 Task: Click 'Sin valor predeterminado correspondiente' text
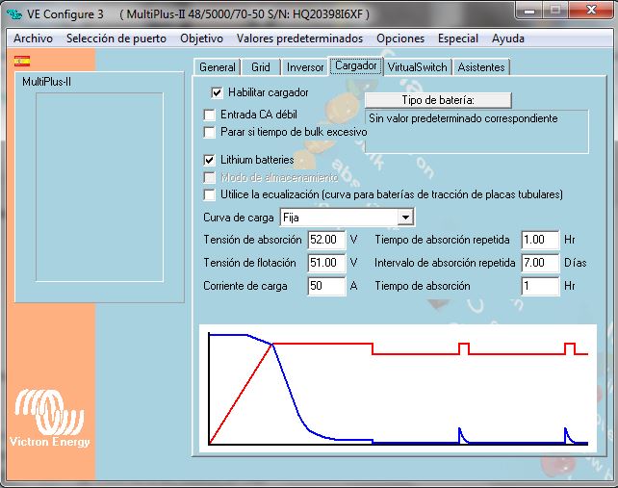coord(463,118)
